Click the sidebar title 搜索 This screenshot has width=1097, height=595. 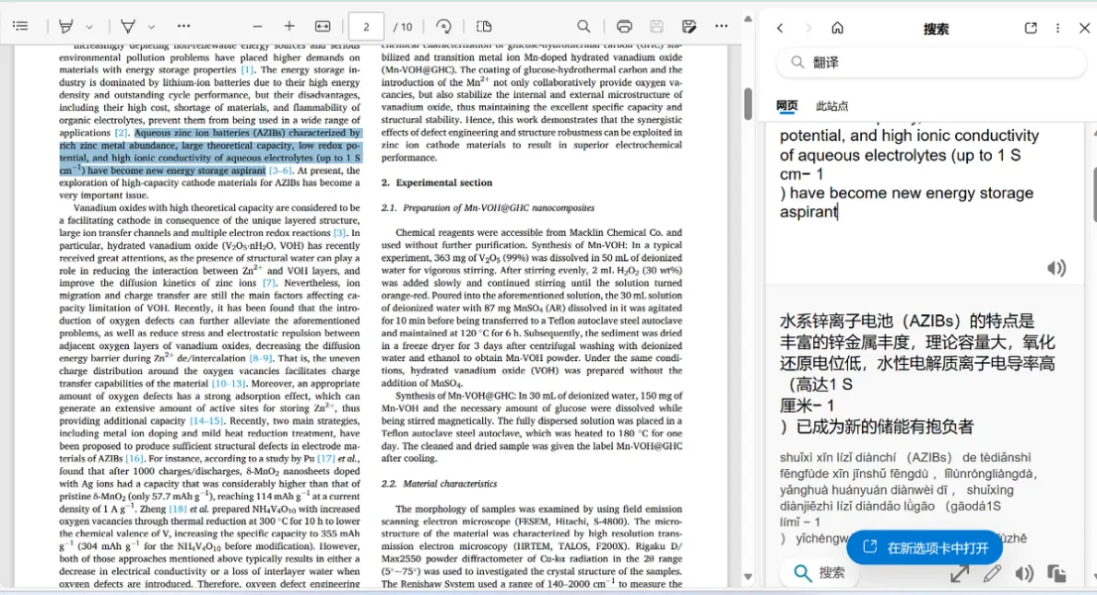point(936,29)
